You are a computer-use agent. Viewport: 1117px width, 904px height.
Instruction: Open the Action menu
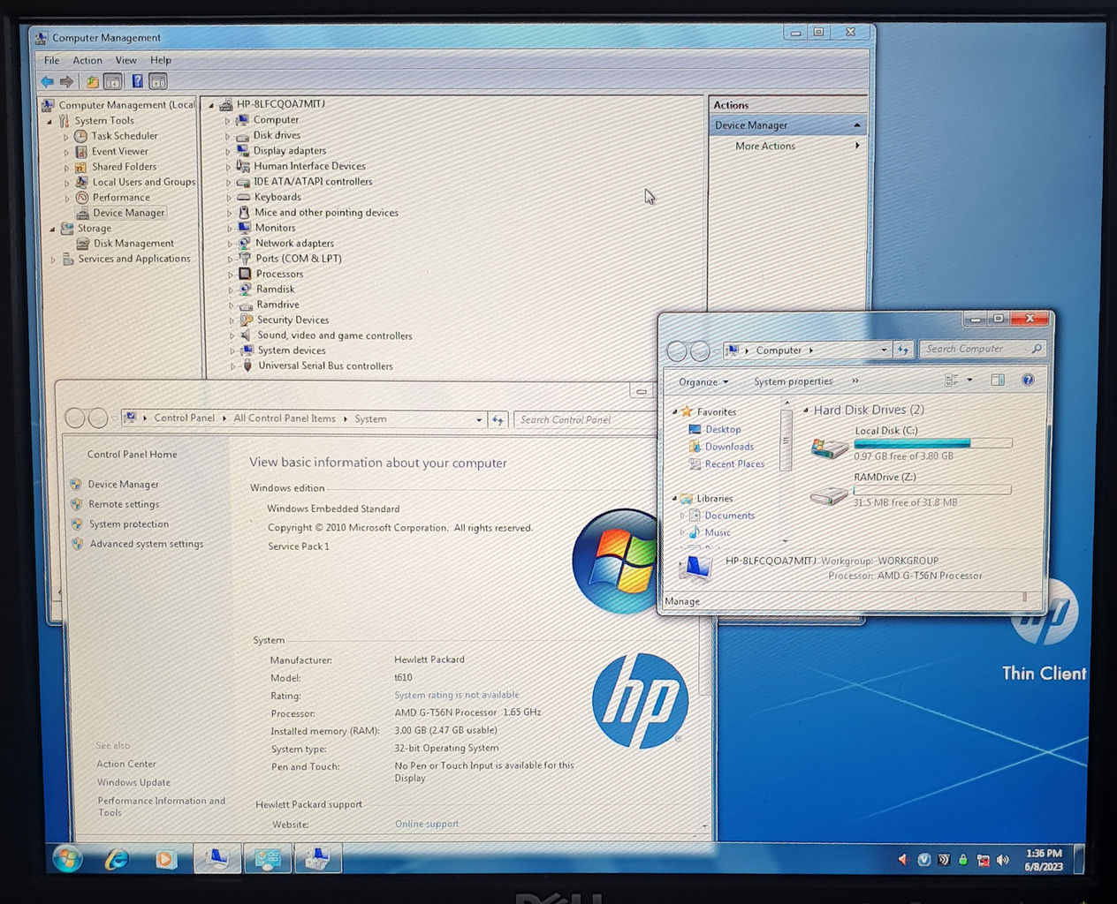87,60
